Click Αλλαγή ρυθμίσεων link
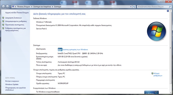Image resolution: width=173 pixels, height=95 pixels. coord(158,74)
